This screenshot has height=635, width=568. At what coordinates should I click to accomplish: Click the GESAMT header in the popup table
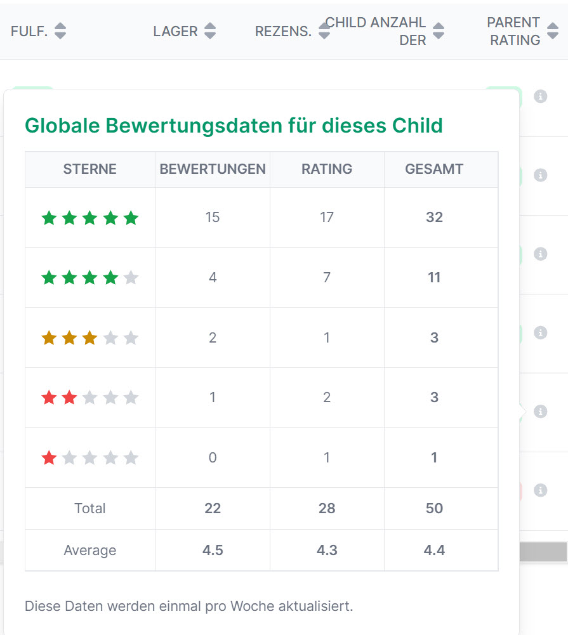(x=434, y=169)
